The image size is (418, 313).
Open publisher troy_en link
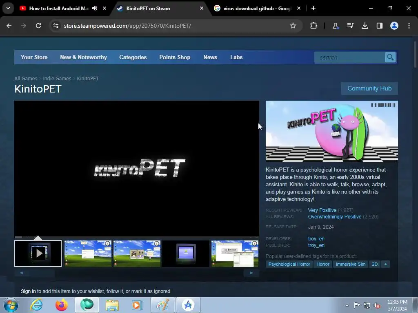[x=316, y=245]
